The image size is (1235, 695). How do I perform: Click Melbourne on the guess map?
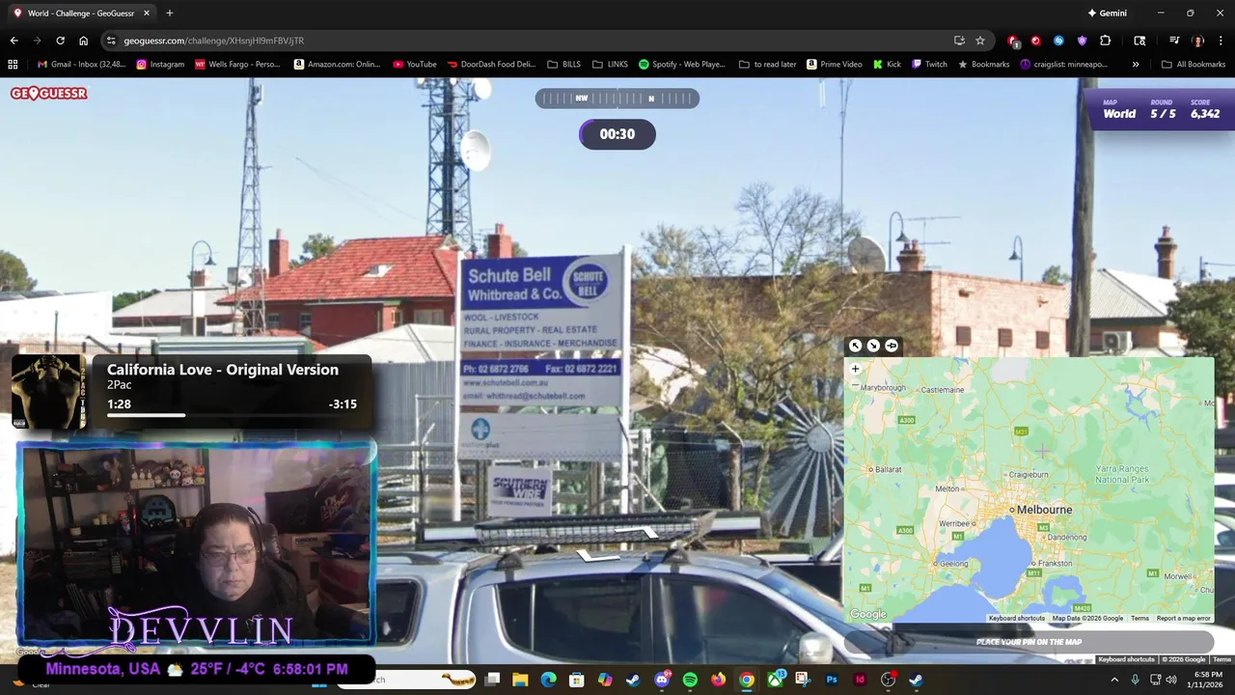click(x=1045, y=510)
